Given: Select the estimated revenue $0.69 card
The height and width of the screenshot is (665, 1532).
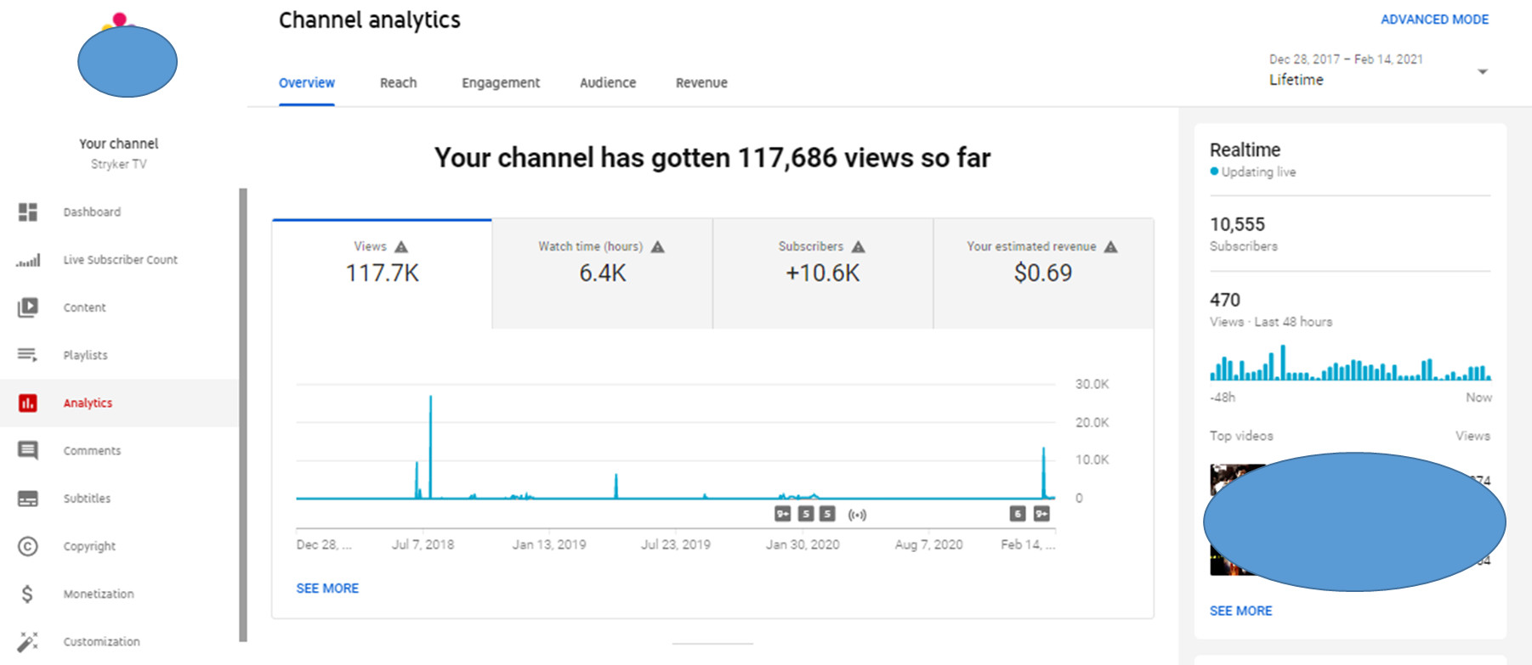Looking at the screenshot, I should click(x=1043, y=273).
